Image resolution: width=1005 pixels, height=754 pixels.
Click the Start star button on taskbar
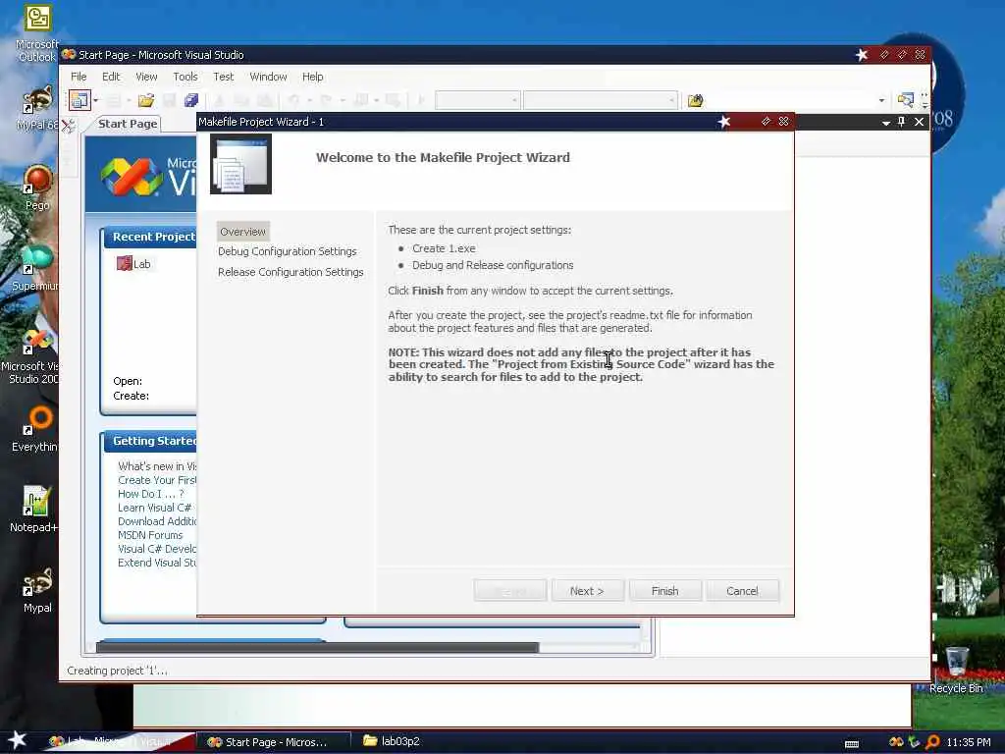tap(18, 740)
